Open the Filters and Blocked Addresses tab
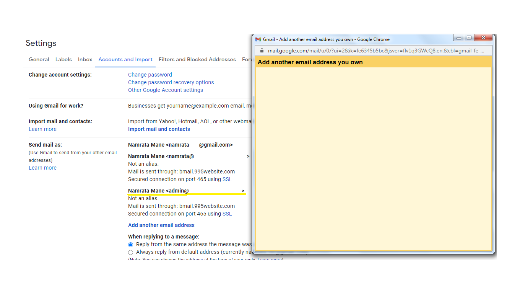 coord(197,60)
